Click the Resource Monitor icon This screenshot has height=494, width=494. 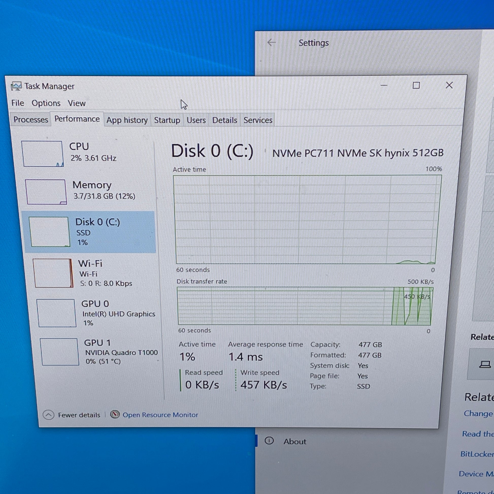pos(115,414)
